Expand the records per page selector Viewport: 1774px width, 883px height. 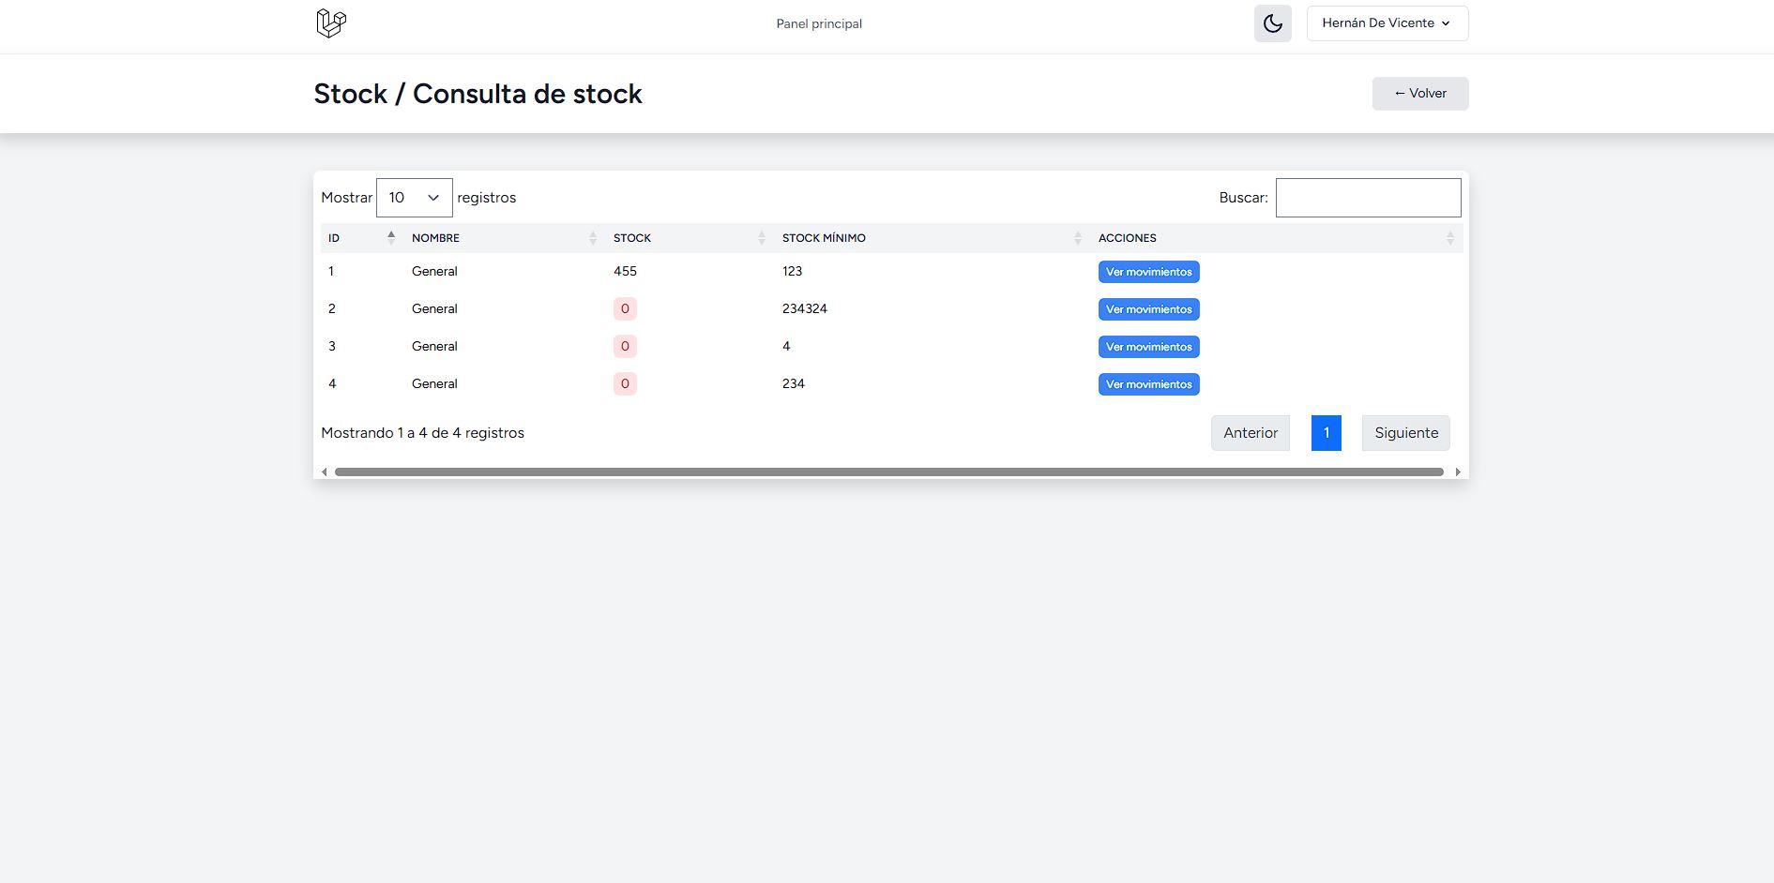[x=414, y=198]
